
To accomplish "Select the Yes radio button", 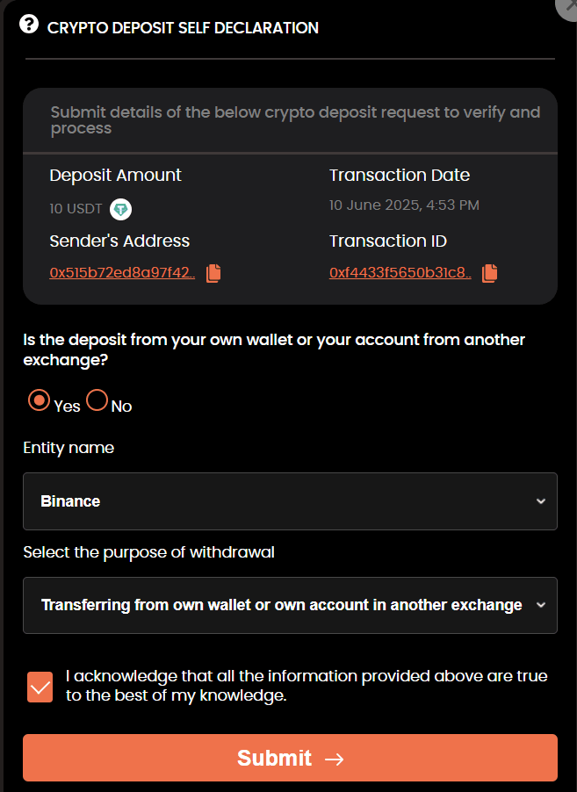I will (39, 400).
